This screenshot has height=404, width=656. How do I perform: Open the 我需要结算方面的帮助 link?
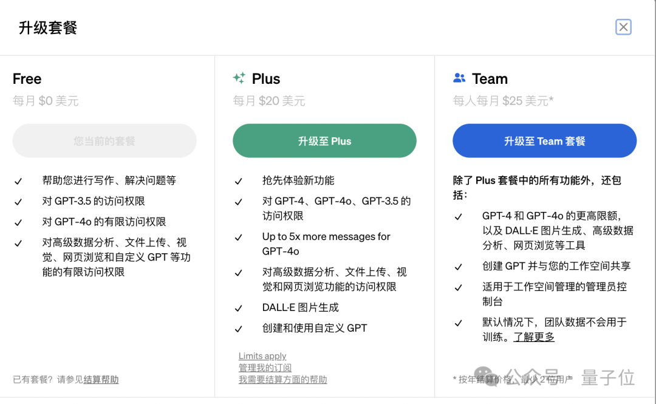point(283,379)
